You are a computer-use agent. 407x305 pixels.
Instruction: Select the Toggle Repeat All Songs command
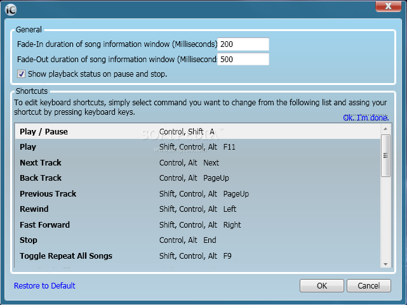pos(197,256)
